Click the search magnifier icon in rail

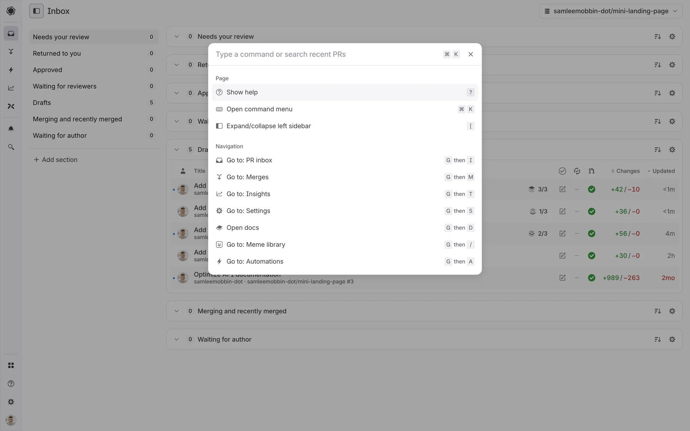coord(11,147)
